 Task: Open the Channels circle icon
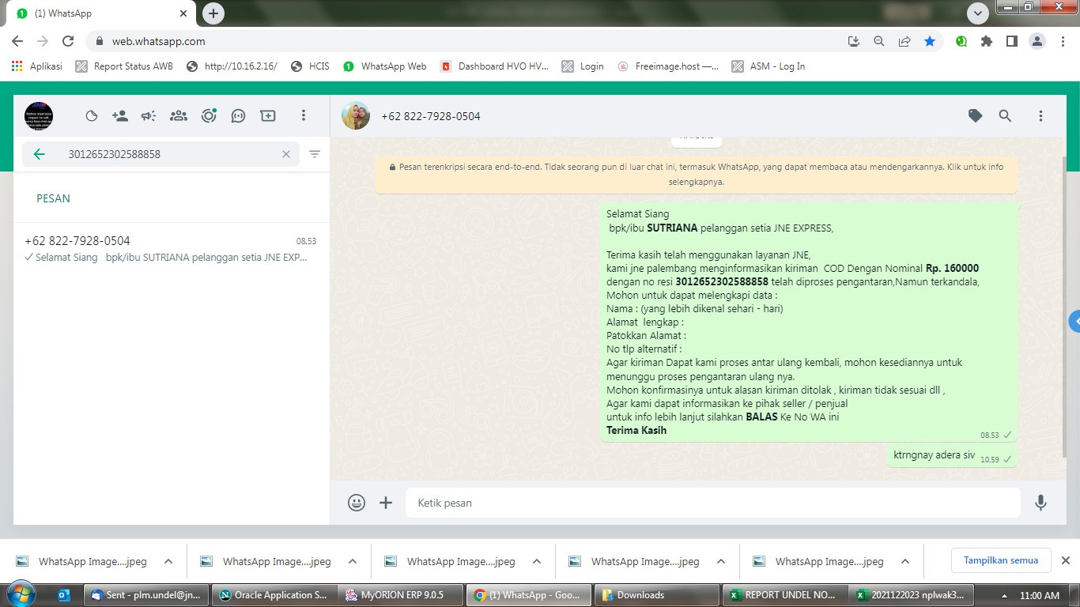tap(209, 116)
